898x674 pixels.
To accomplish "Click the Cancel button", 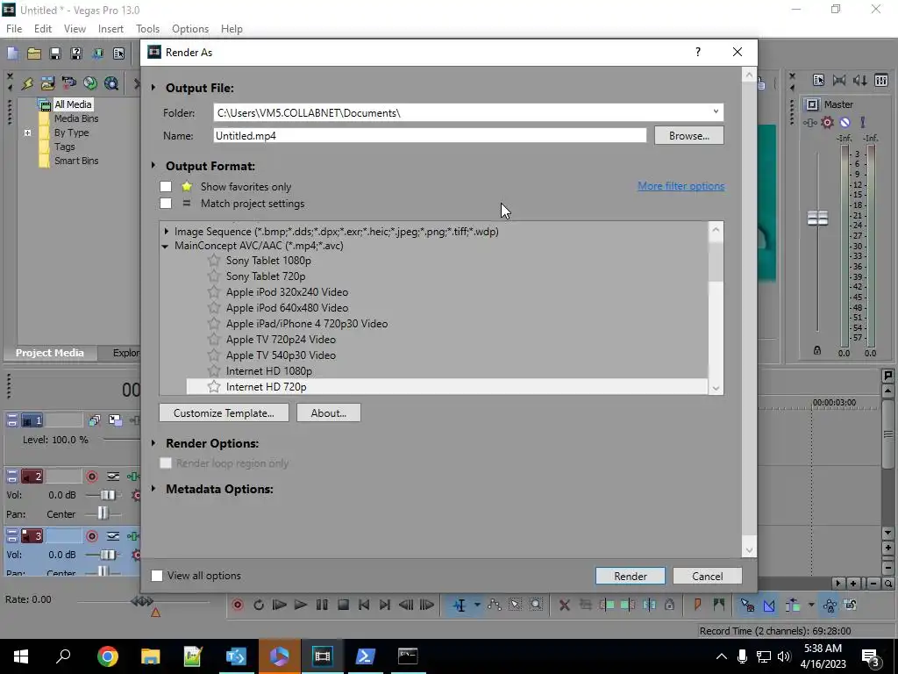I will click(x=708, y=576).
